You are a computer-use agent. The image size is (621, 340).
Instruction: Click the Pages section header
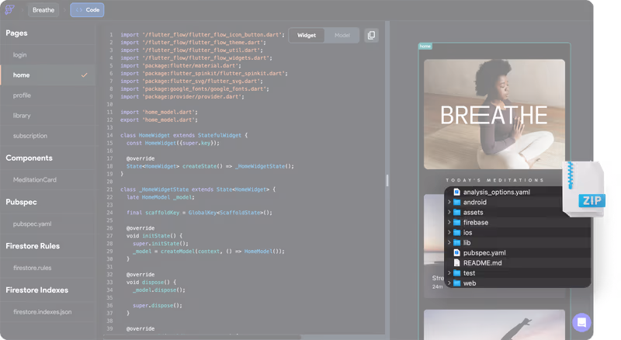(x=16, y=33)
